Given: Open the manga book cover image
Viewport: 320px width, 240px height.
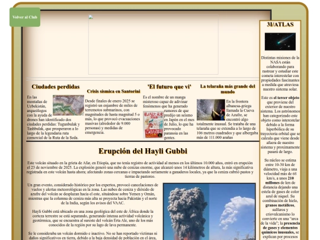Looking at the screenshot, I should click(153, 124).
